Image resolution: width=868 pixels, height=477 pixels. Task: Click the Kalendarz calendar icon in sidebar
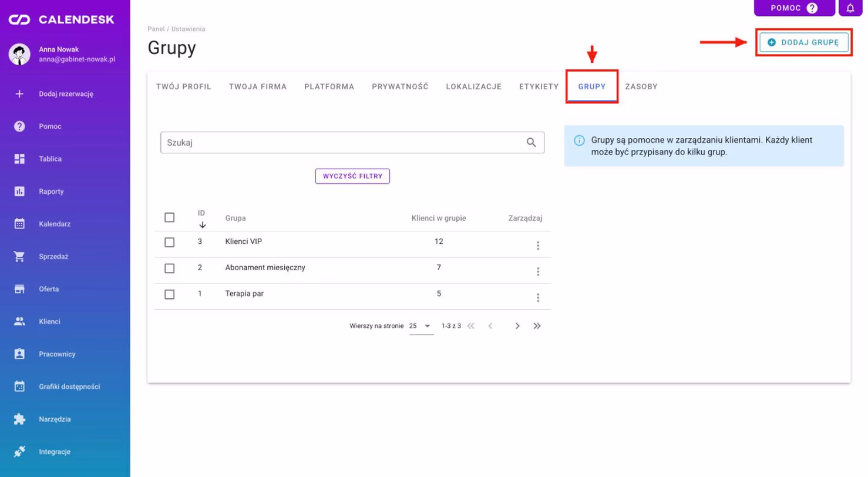[19, 224]
